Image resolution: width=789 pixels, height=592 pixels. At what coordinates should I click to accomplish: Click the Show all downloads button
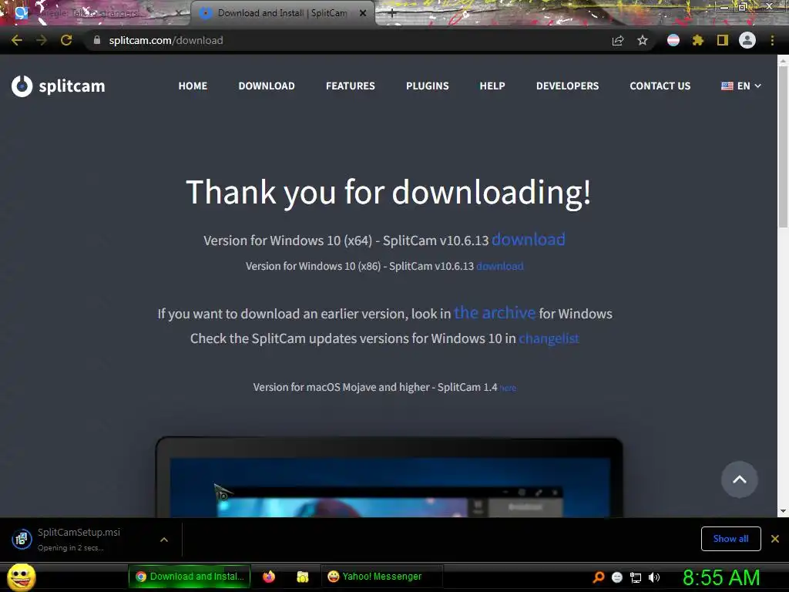point(730,539)
